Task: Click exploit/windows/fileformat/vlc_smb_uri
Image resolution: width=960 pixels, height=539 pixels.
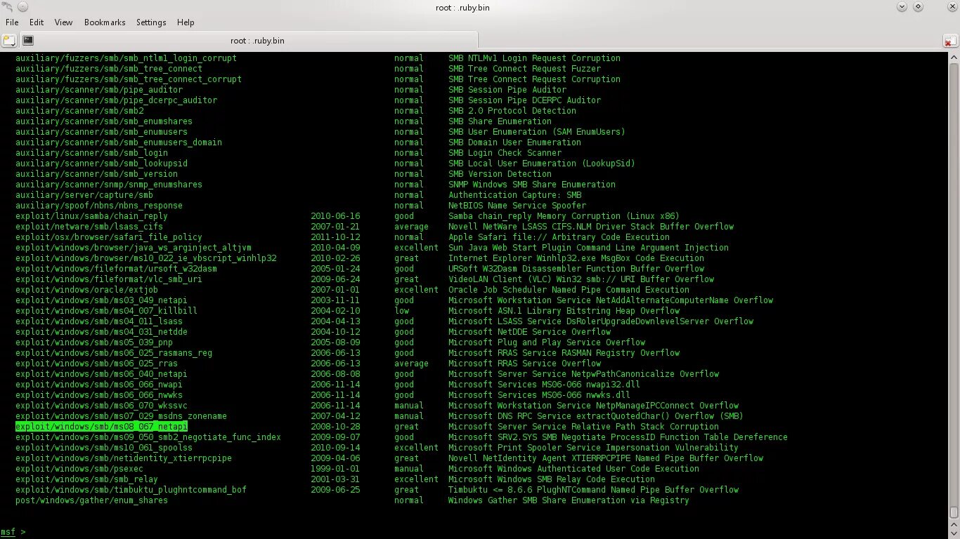Action: click(109, 279)
